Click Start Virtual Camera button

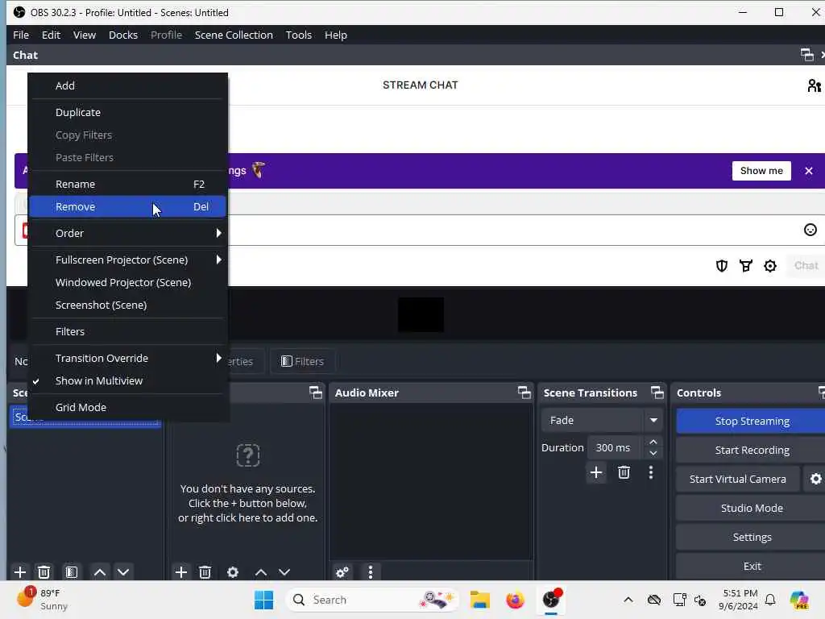click(x=738, y=479)
